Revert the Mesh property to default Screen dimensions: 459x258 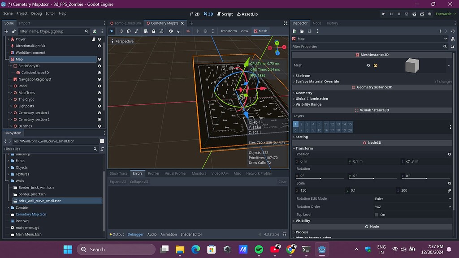click(x=368, y=65)
